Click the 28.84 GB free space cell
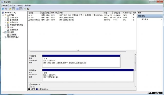164x95 pixels. coord(117,15)
